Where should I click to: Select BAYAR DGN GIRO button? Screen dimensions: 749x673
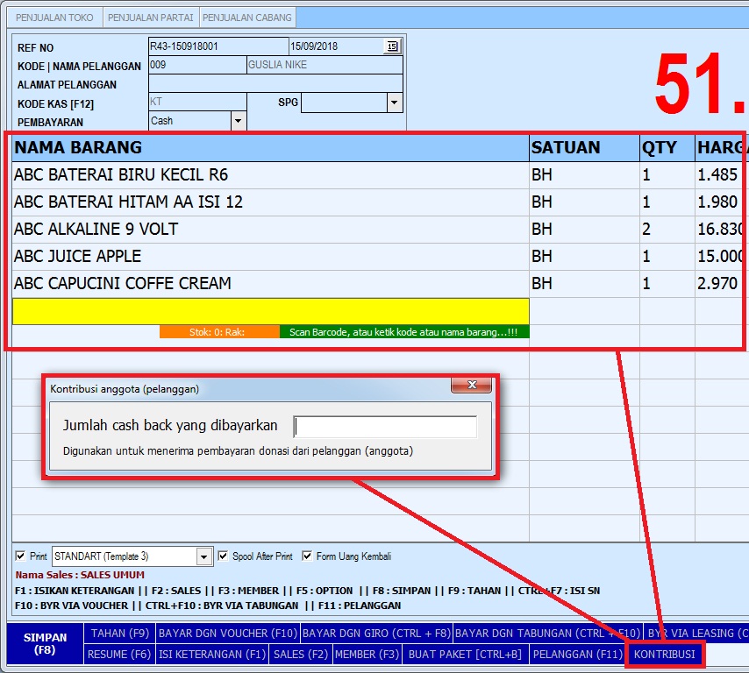pos(376,633)
